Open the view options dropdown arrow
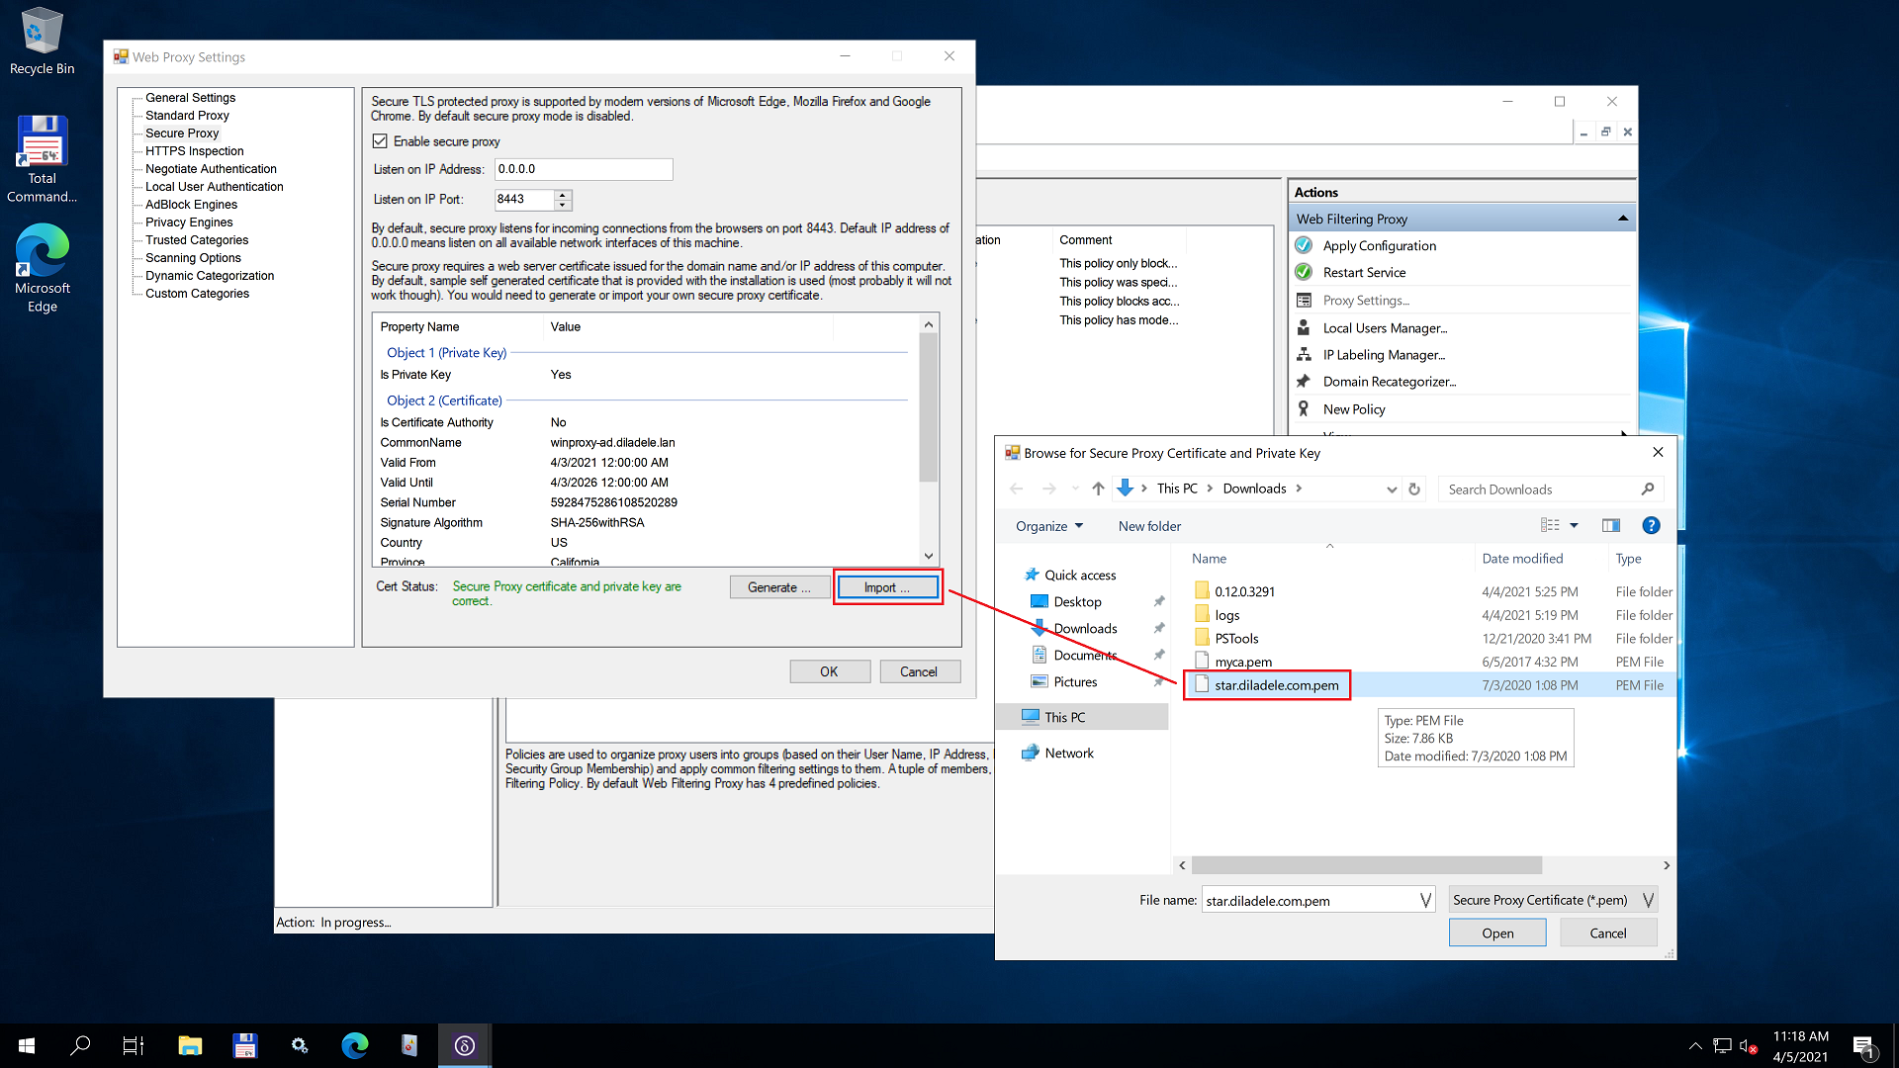Image resolution: width=1899 pixels, height=1068 pixels. pyautogui.click(x=1574, y=526)
